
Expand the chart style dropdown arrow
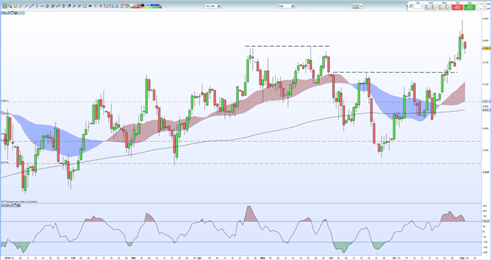(361, 6)
